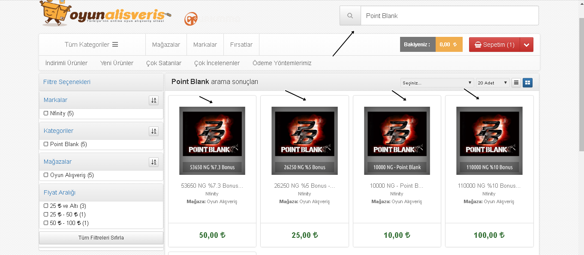Check the Oyun Alışveriş store filter

click(x=46, y=175)
